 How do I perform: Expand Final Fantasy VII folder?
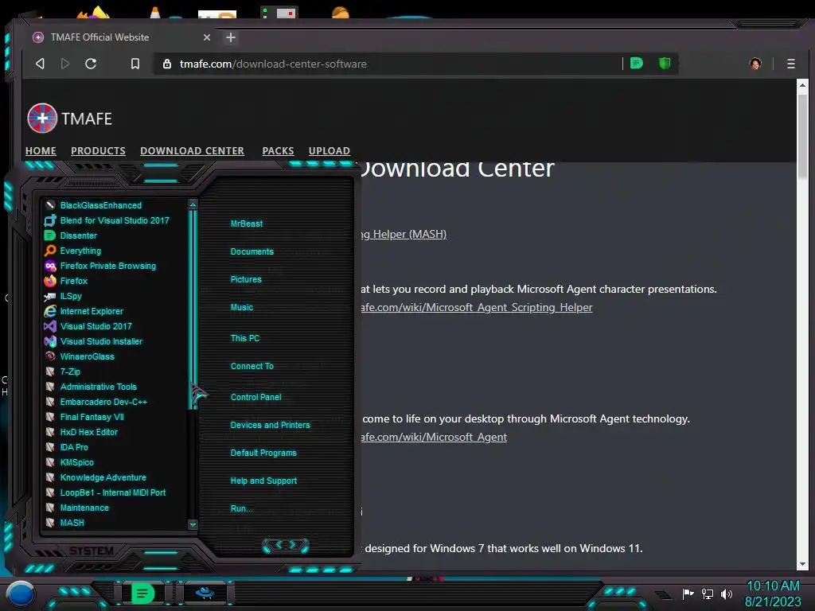point(84,416)
